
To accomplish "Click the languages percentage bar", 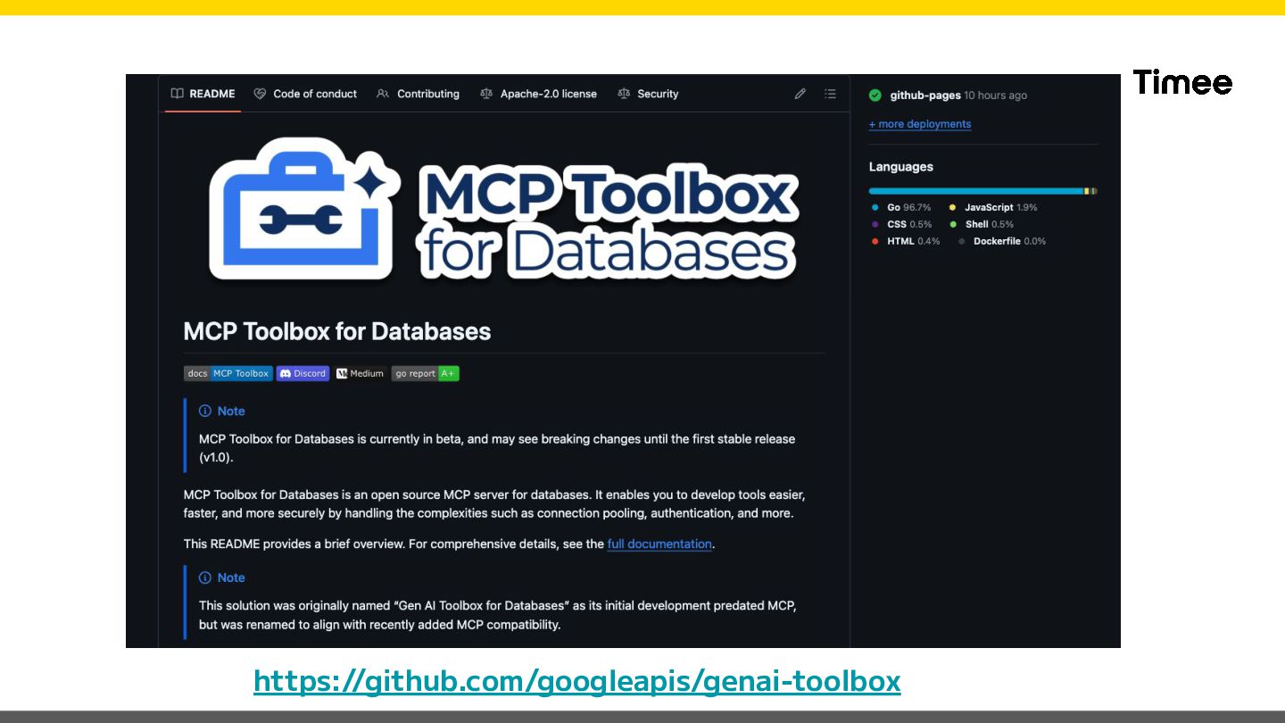I will coord(983,191).
